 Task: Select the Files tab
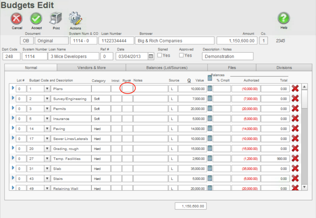pyautogui.click(x=231, y=68)
